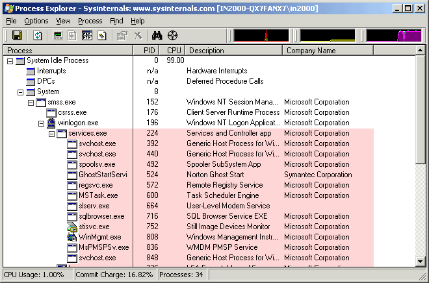The height and width of the screenshot is (283, 429).
Task: Sort by the Company Name column header
Action: point(328,51)
